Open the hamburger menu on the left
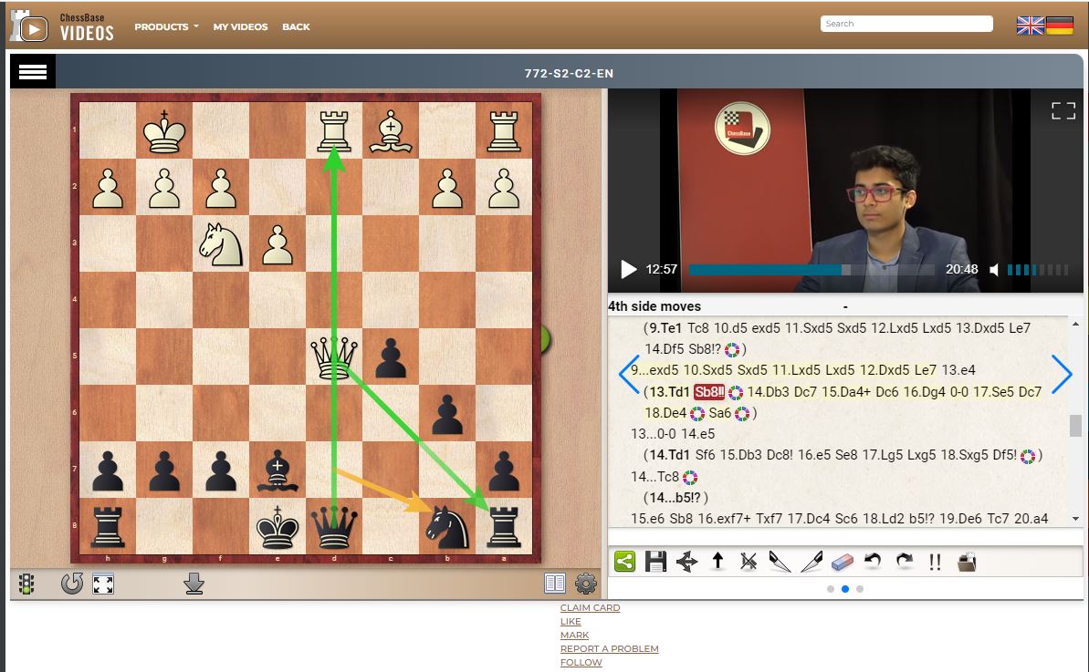The image size is (1089, 672). click(32, 70)
